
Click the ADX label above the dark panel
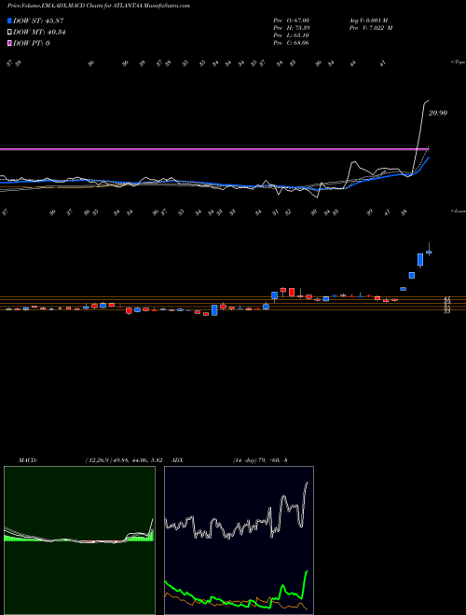(x=178, y=460)
